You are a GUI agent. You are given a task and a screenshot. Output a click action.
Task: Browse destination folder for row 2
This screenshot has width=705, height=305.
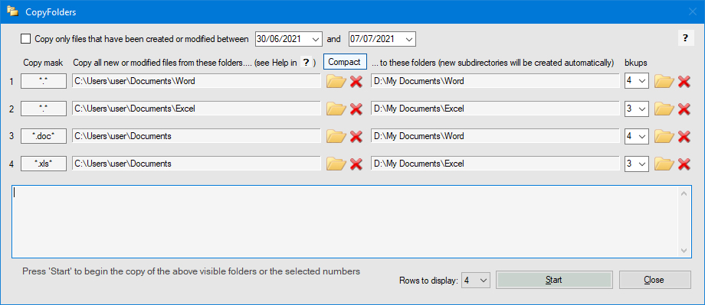664,109
